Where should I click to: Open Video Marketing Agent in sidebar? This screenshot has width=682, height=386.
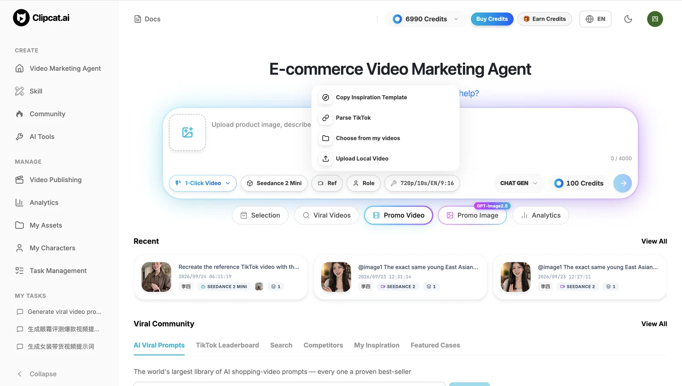pos(59,69)
